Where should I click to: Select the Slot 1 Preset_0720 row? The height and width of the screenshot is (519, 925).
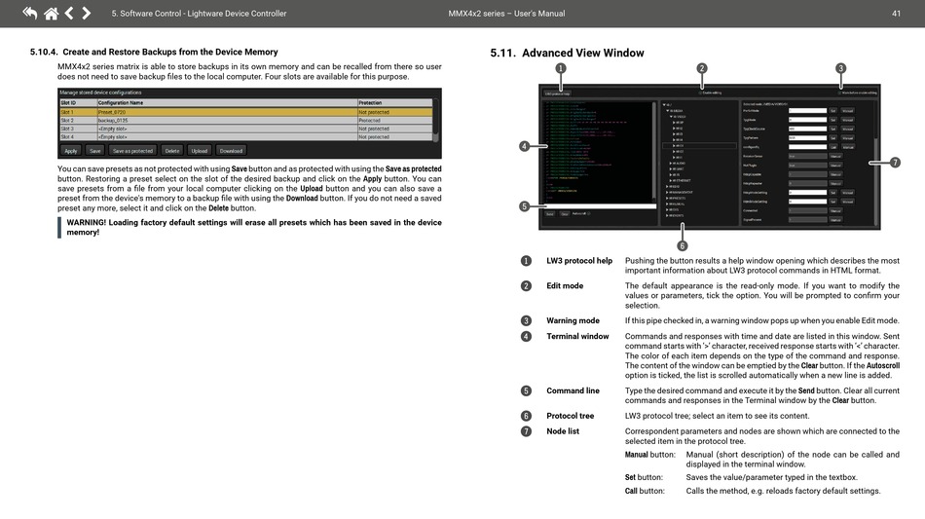[x=246, y=112]
